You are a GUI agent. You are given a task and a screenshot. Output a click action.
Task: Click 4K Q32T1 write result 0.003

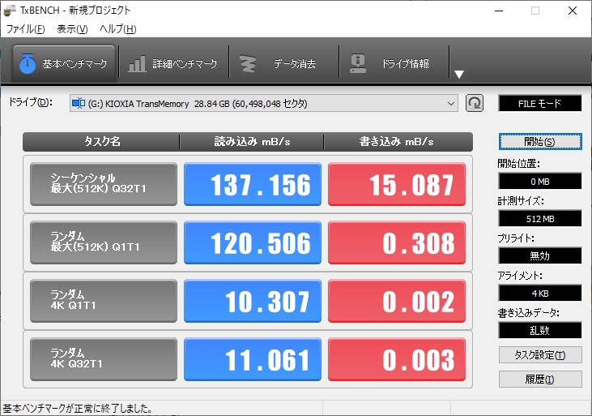tap(397, 359)
